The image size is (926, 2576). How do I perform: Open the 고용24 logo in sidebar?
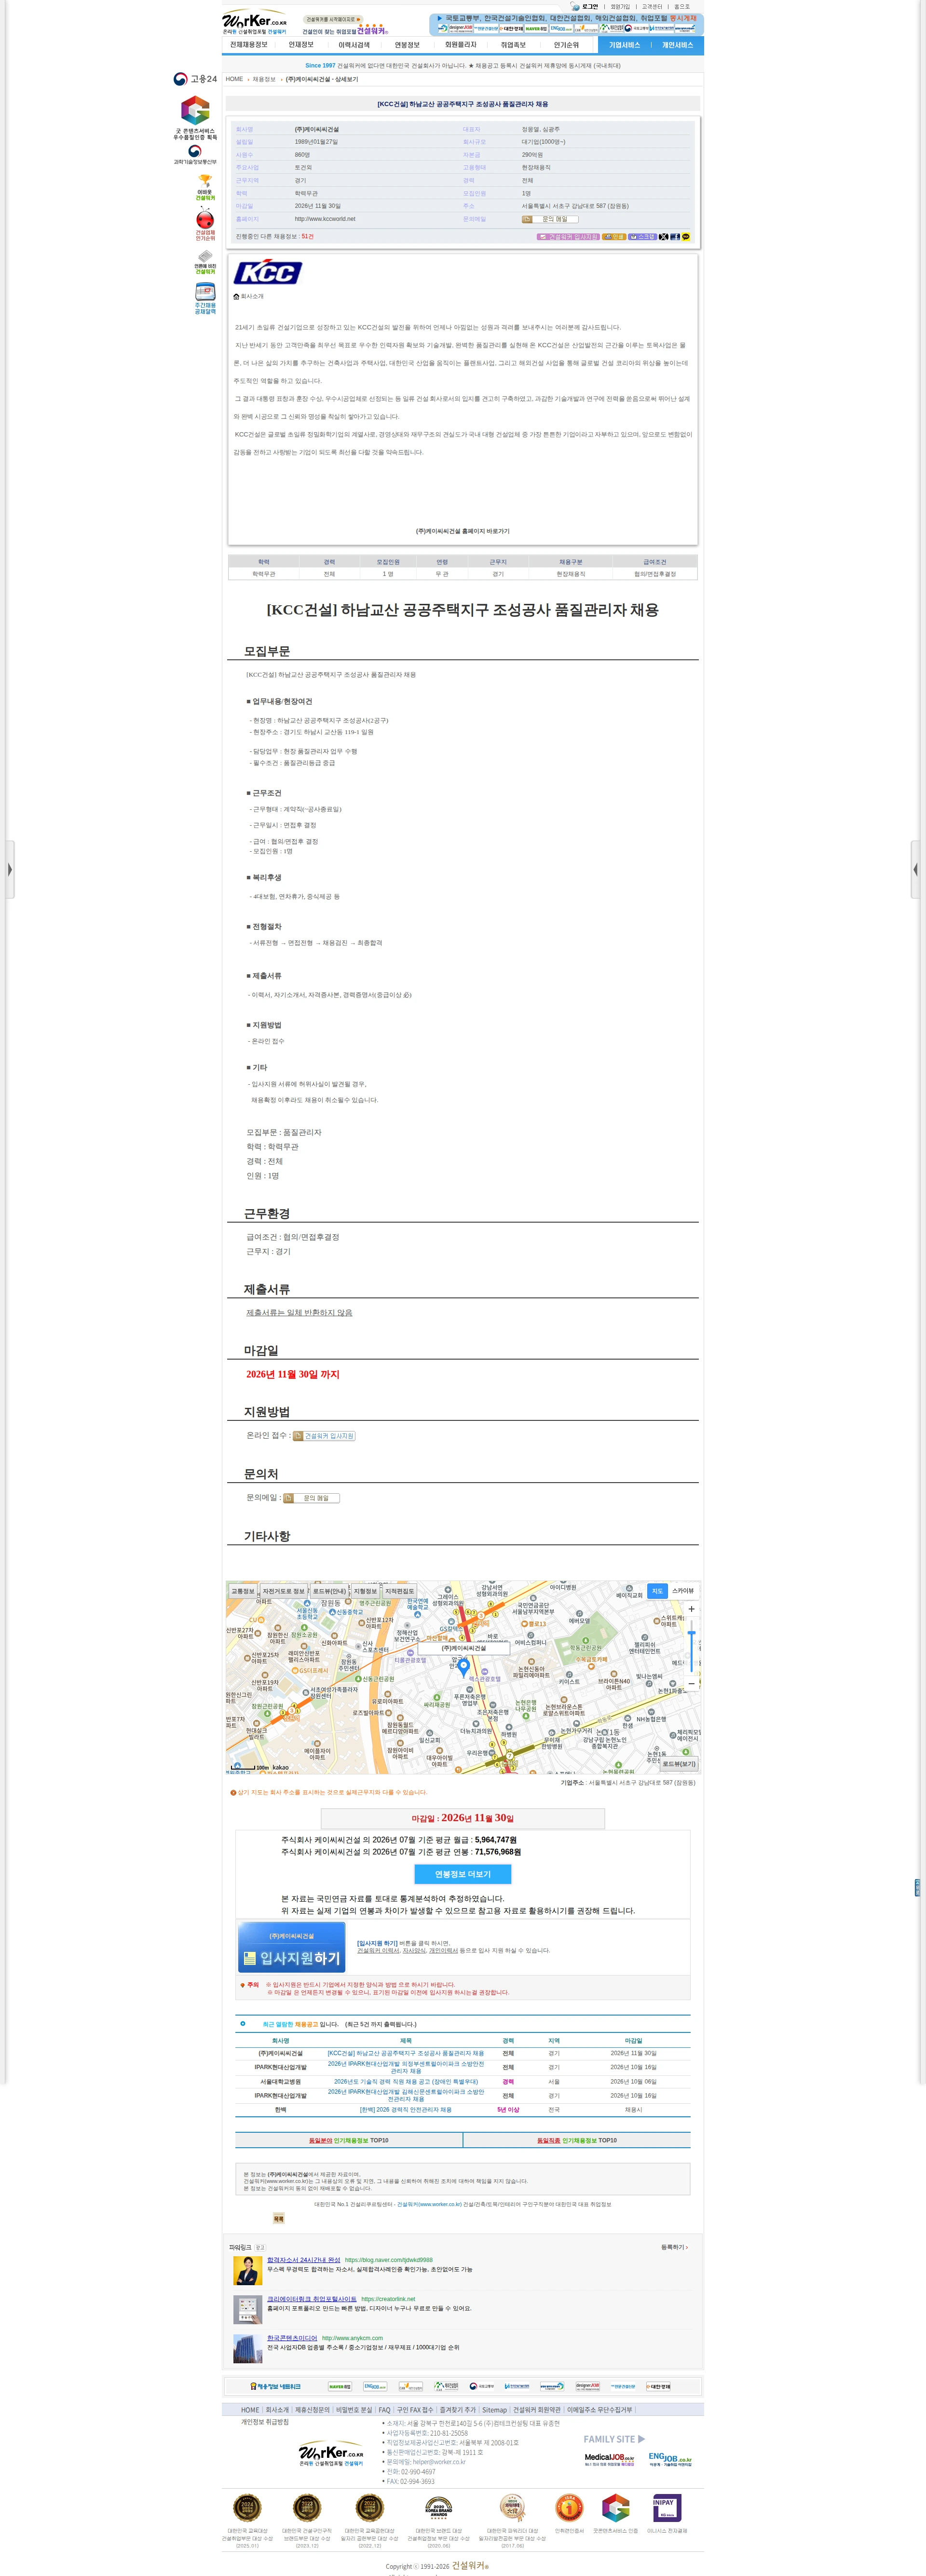(x=195, y=79)
